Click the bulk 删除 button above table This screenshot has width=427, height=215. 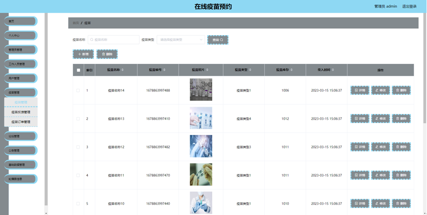coord(107,54)
